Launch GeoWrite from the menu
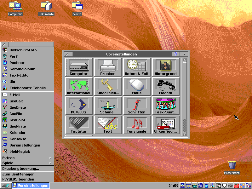This screenshot has height=189, width=252. [x=27, y=126]
